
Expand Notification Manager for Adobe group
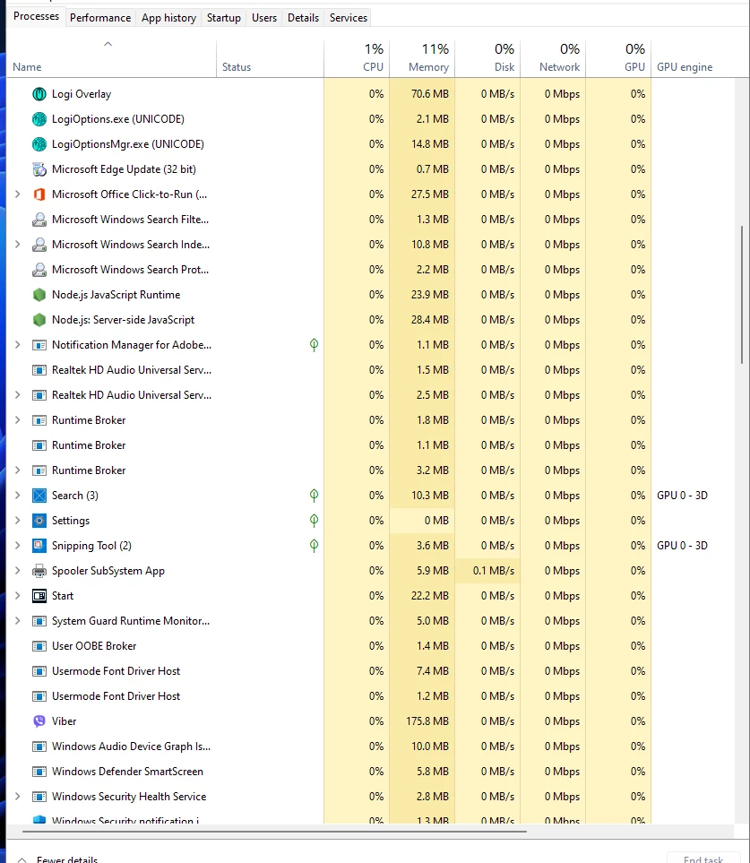click(x=18, y=345)
